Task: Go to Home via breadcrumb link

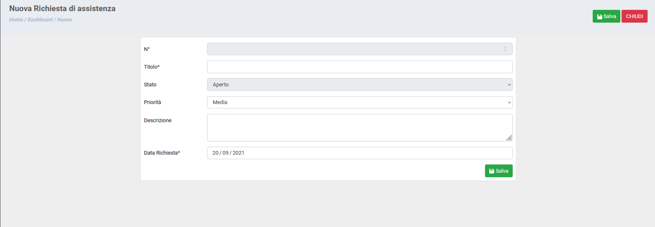Action: pos(16,20)
